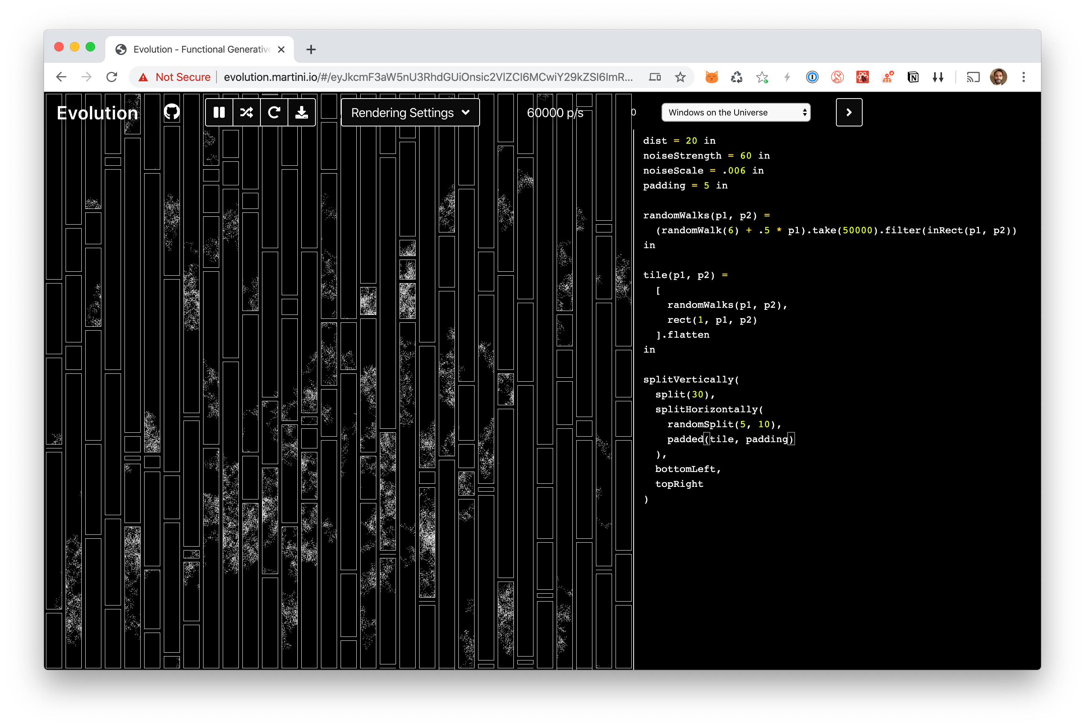The width and height of the screenshot is (1085, 728).
Task: Bookmark this page with the star icon
Action: point(680,77)
